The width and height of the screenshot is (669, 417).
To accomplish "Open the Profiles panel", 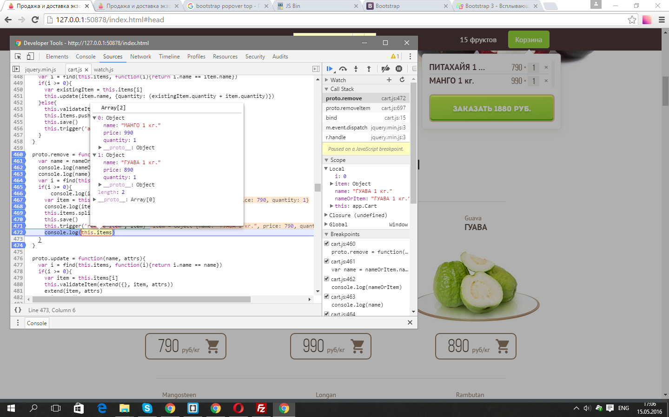I will click(196, 57).
